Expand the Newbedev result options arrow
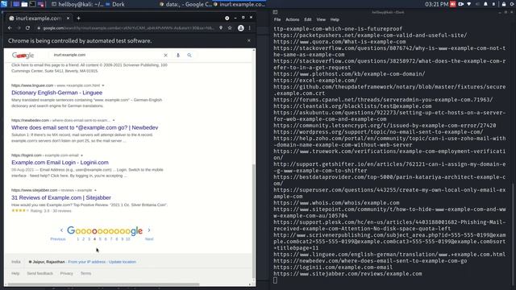Screen dimensions: 516x290 tap(114, 120)
